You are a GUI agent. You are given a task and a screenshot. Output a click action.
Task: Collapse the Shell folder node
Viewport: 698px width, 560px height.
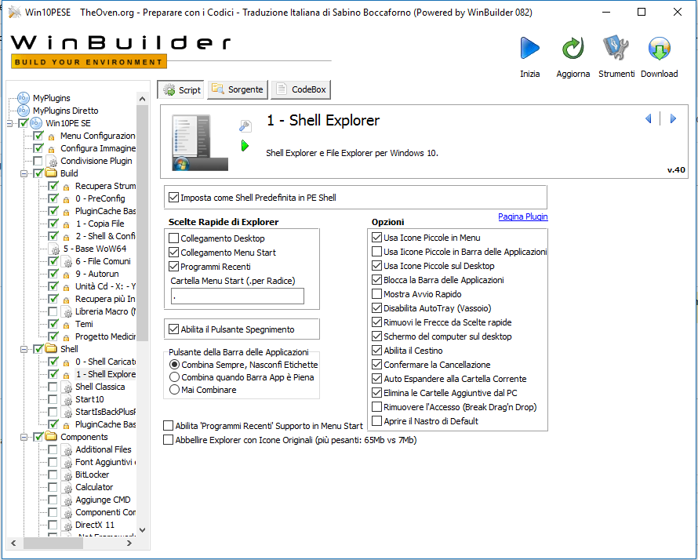pos(24,349)
